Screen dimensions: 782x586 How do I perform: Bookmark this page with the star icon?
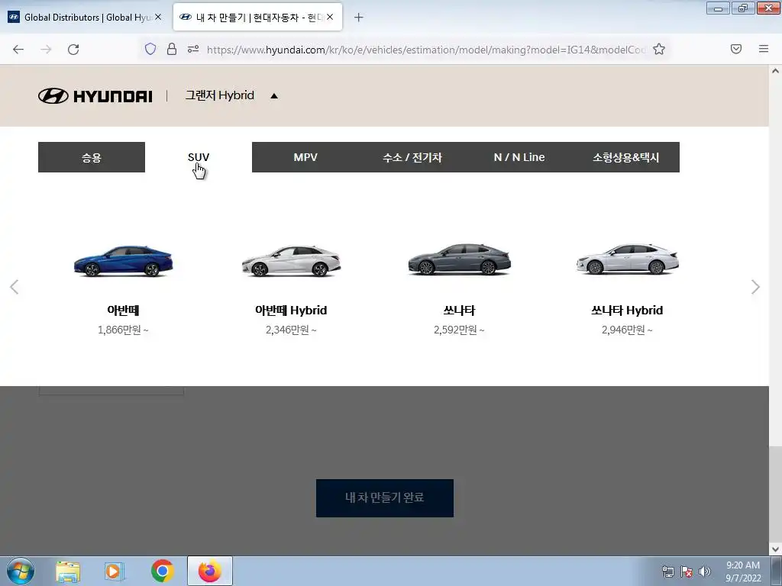coord(659,49)
